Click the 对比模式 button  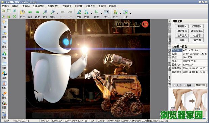[x=182, y=31]
